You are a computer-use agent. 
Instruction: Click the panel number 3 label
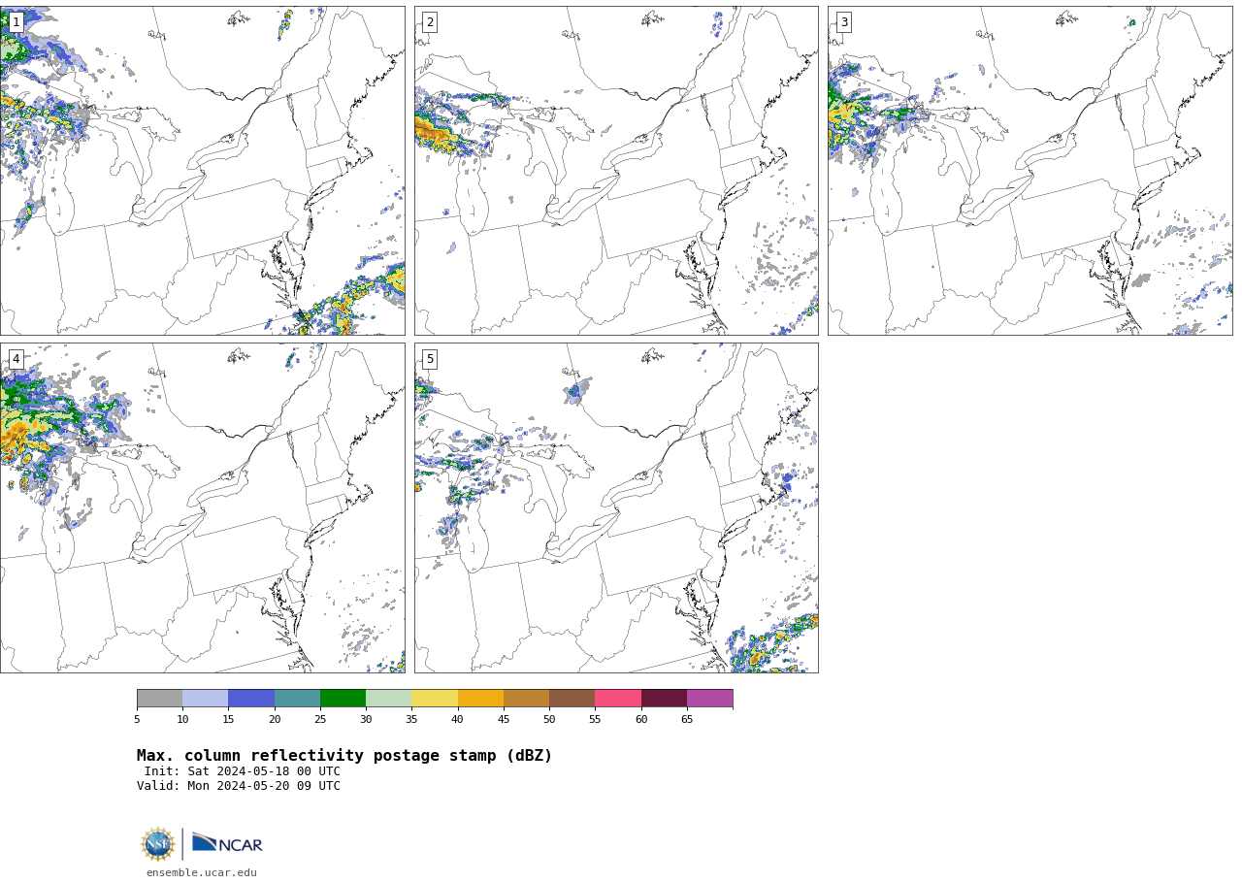(x=843, y=22)
